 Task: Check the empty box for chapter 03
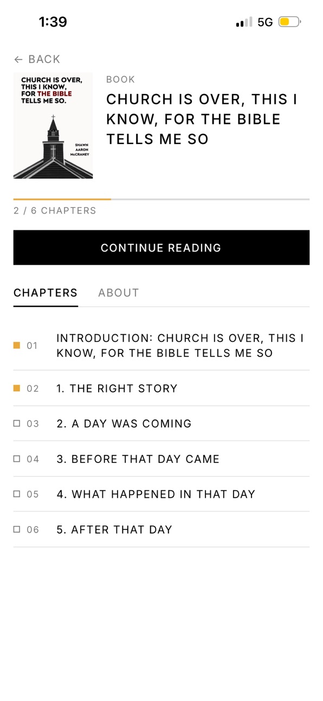pyautogui.click(x=17, y=423)
